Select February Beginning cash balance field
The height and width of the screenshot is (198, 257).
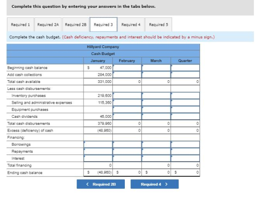(x=127, y=67)
